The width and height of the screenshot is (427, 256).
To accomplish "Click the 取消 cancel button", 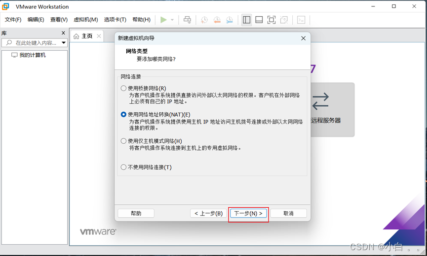I will [288, 213].
